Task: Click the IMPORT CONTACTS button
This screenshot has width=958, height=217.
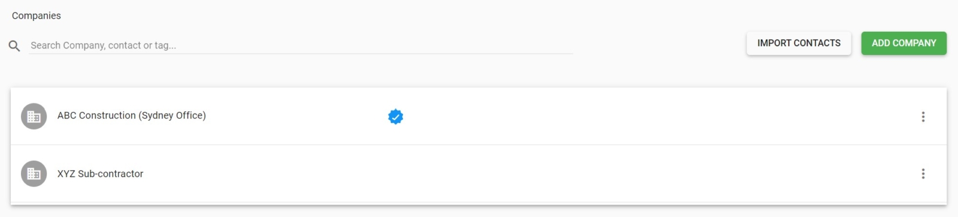Action: click(x=799, y=43)
